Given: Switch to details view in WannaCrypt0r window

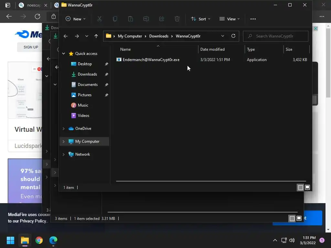Looking at the screenshot, I should pyautogui.click(x=300, y=187).
